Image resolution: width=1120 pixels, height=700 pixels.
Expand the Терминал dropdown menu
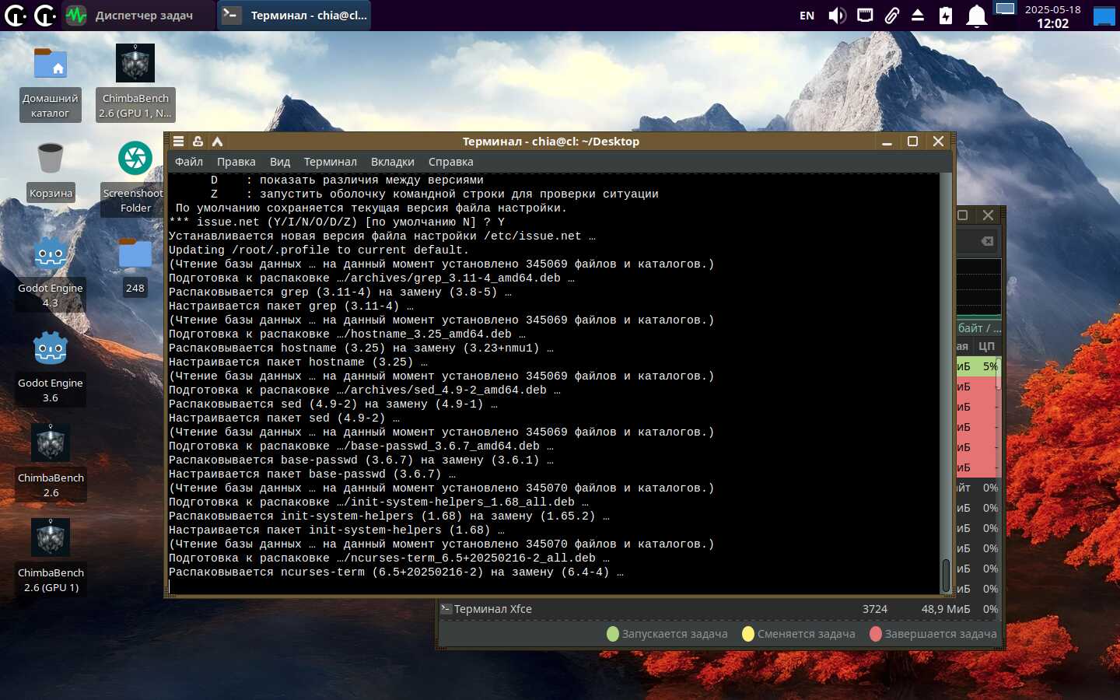coord(331,162)
